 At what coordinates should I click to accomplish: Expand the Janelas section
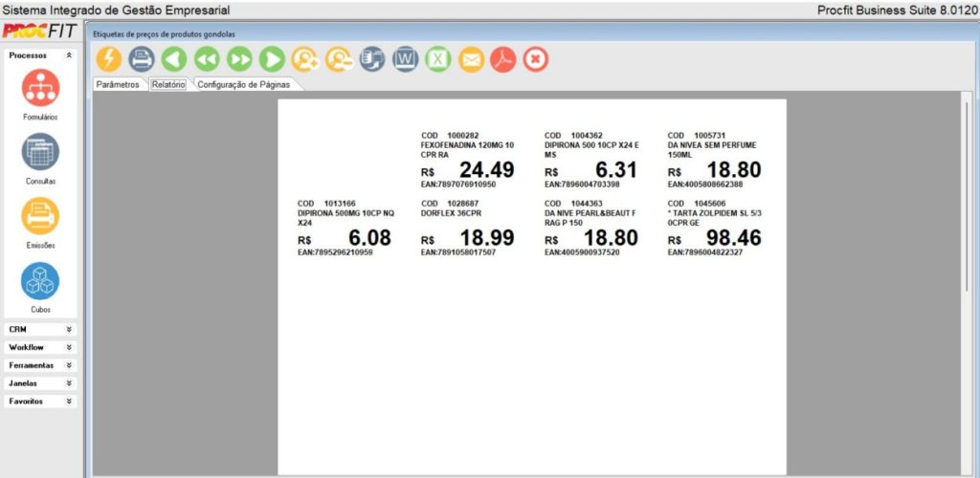pos(69,383)
